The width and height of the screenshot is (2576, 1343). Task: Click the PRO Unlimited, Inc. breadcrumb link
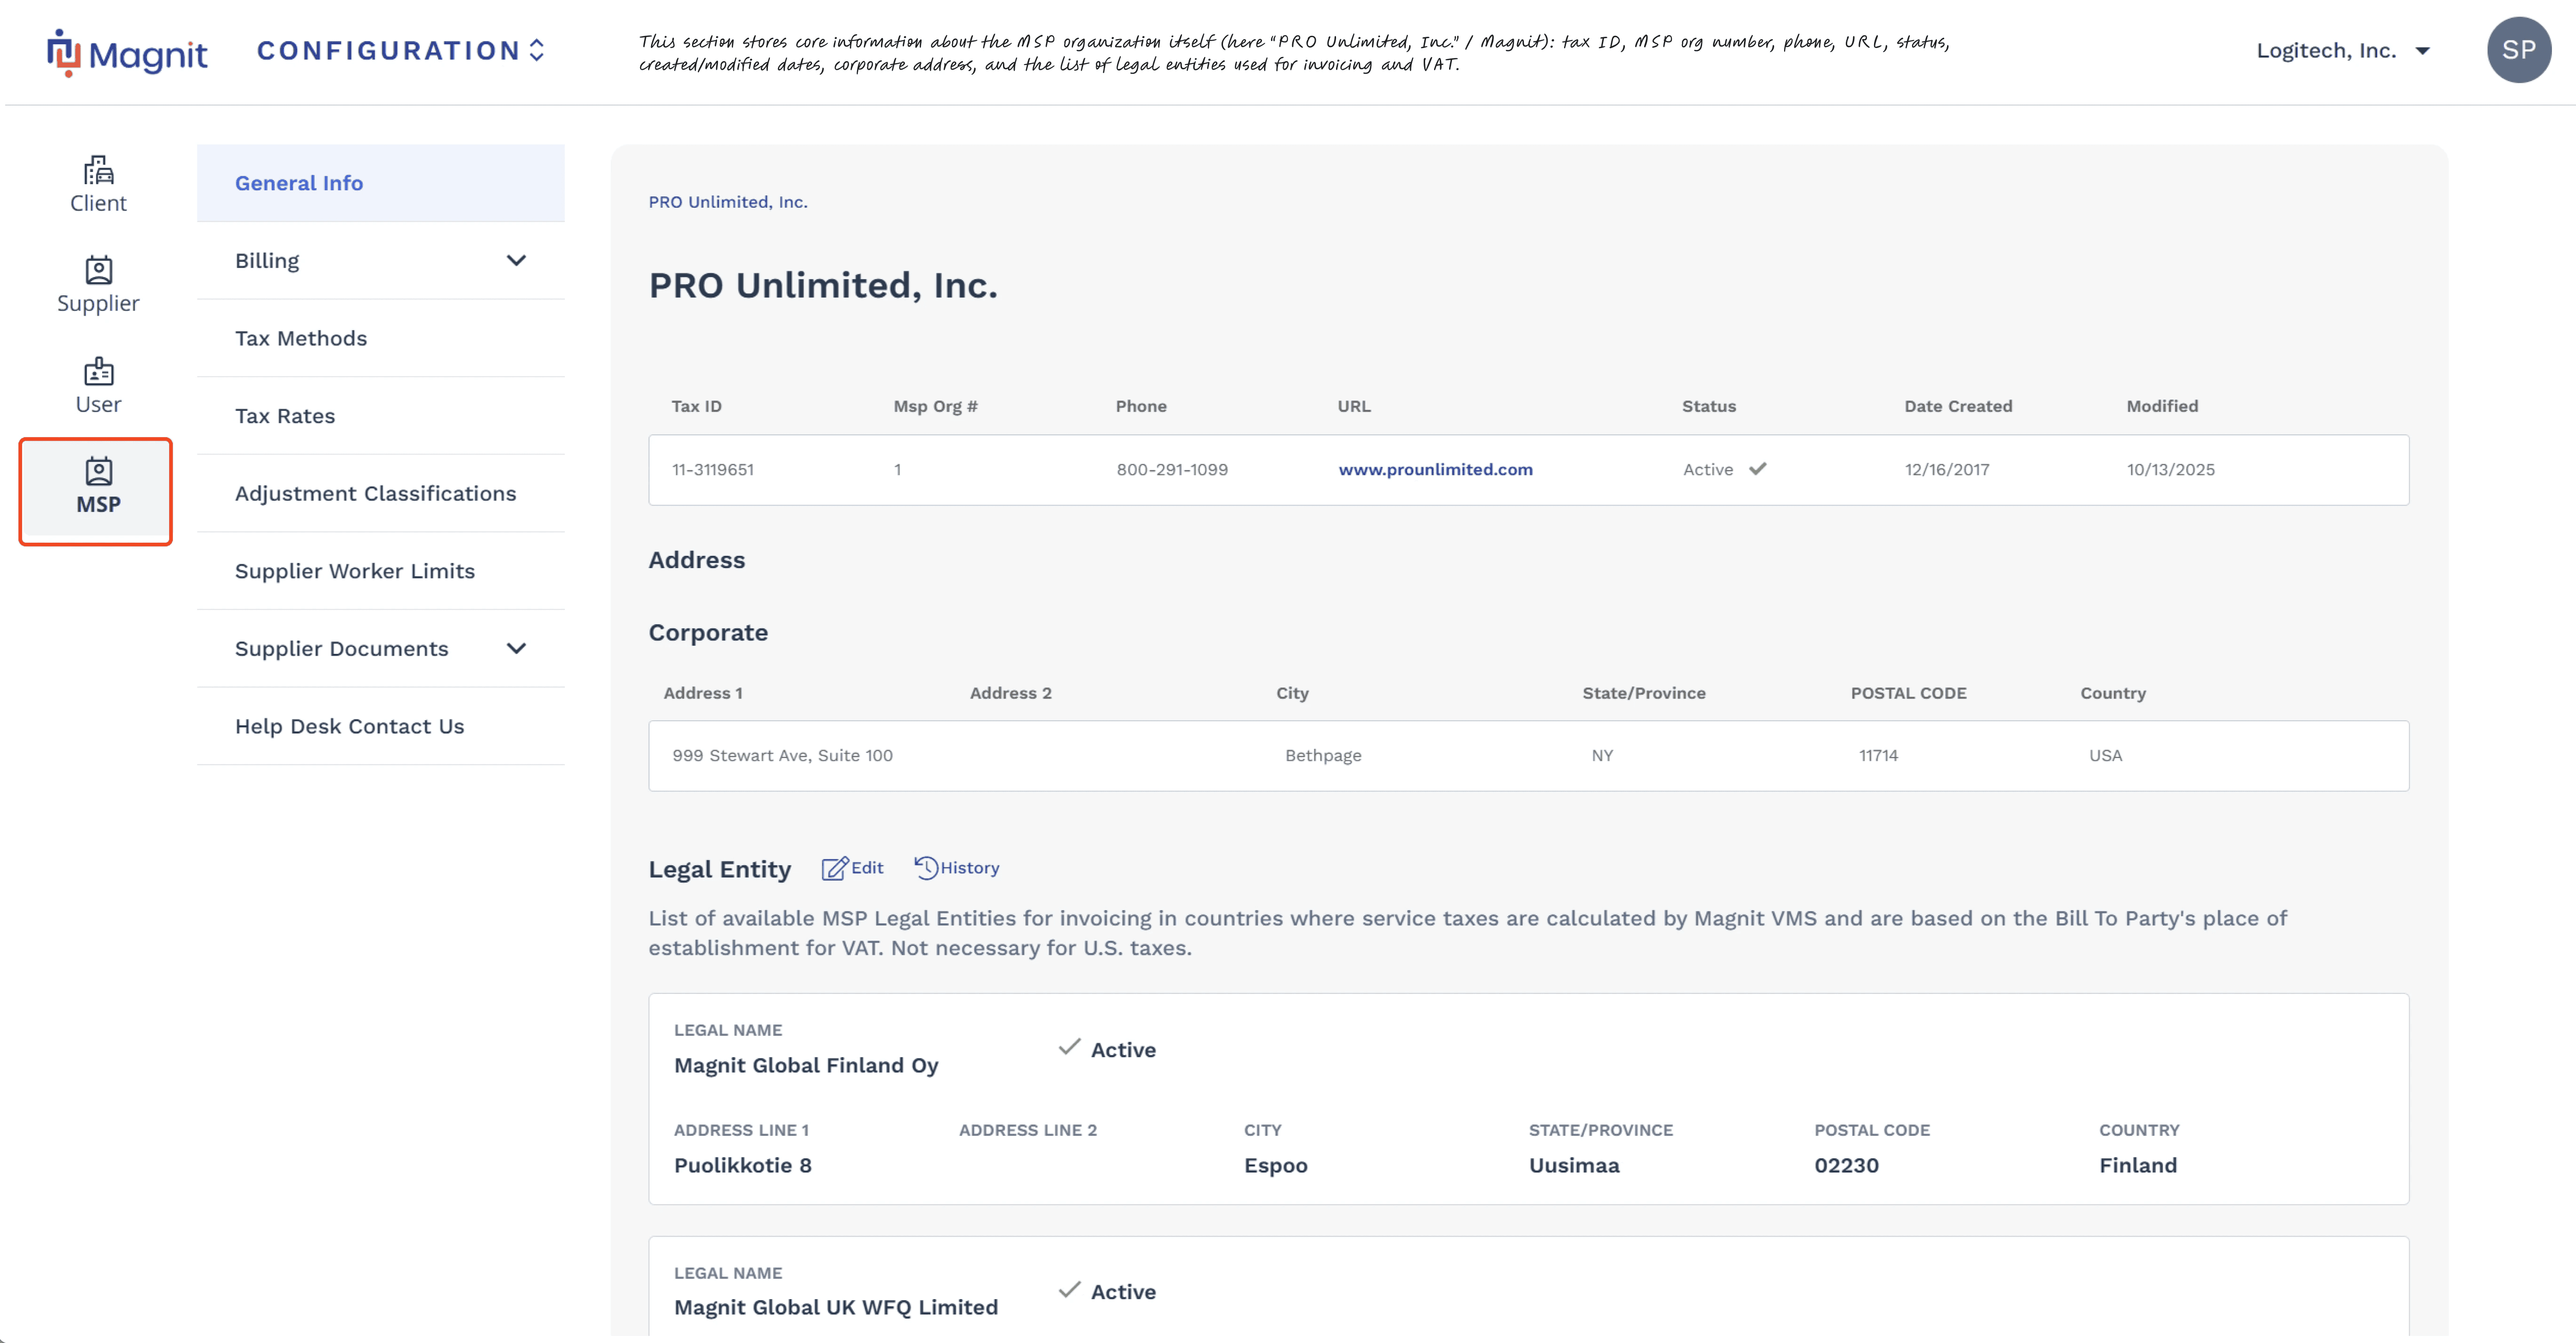point(727,202)
